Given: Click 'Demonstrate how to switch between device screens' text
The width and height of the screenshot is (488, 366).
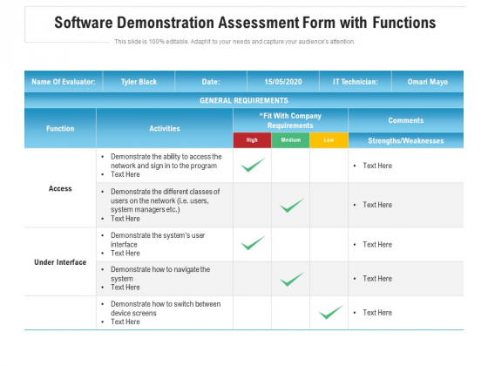Looking at the screenshot, I should (166, 308).
